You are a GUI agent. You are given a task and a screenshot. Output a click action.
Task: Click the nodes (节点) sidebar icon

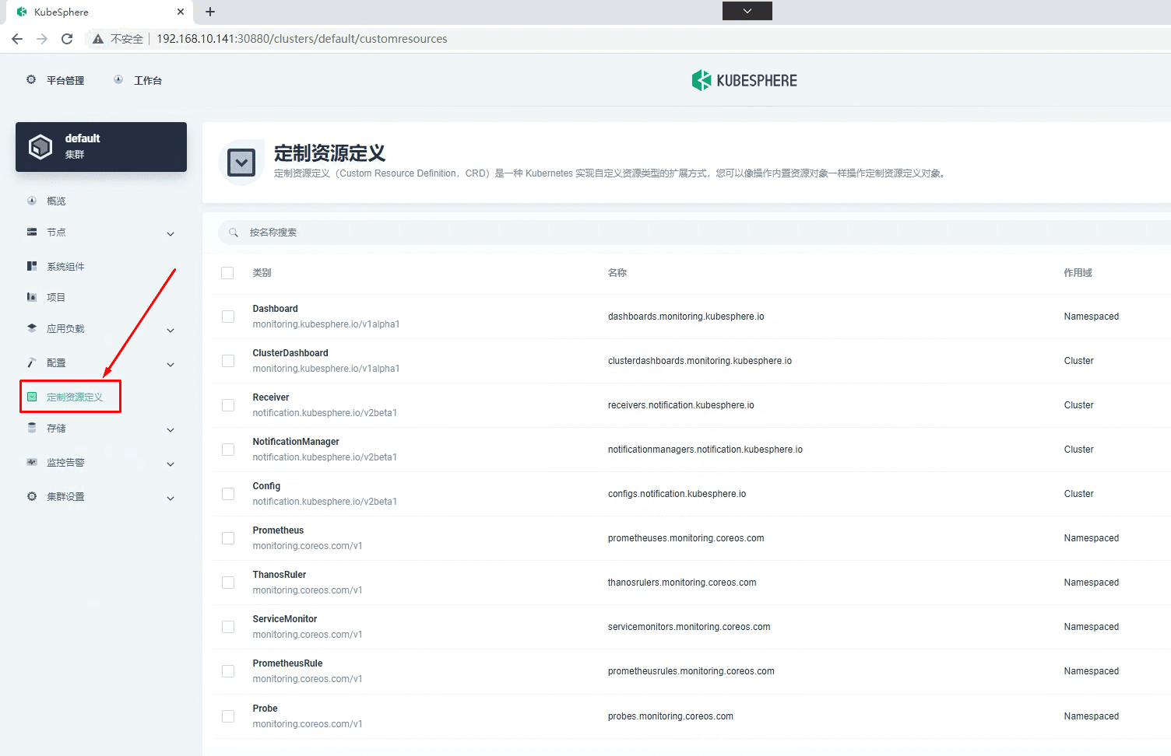32,232
